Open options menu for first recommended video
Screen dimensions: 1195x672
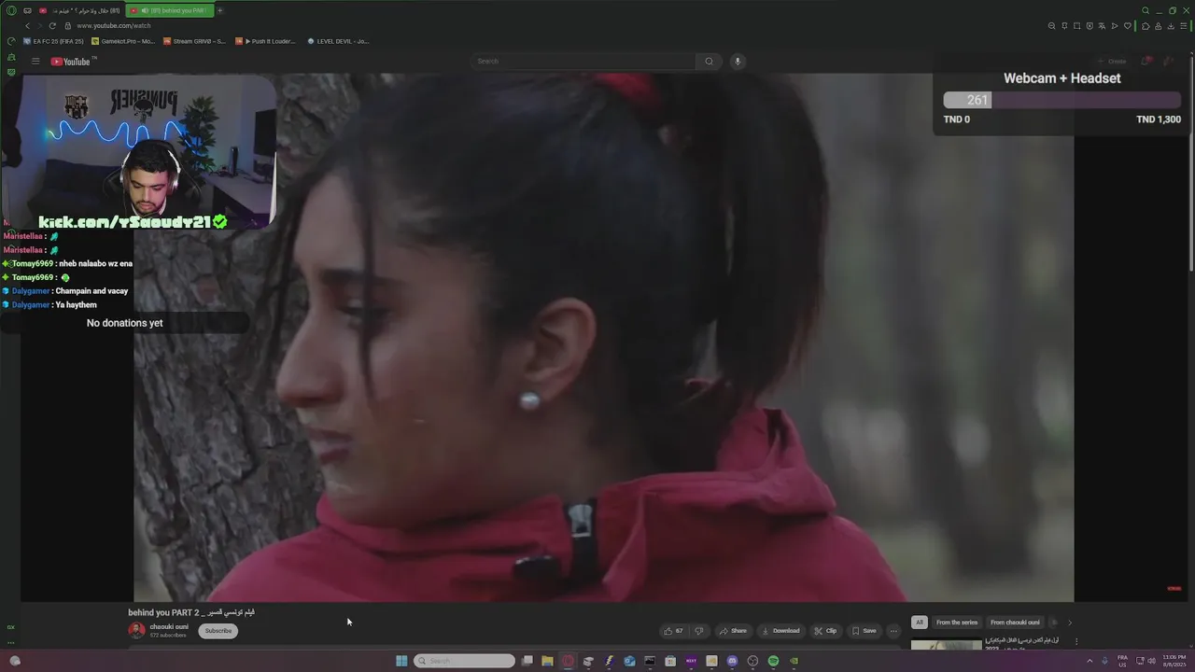(1076, 641)
